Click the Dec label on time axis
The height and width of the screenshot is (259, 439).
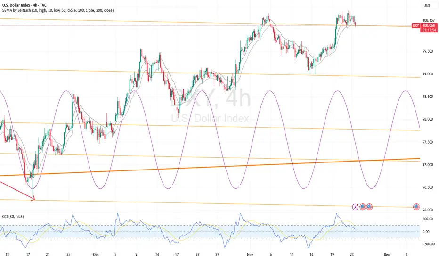point(387,254)
